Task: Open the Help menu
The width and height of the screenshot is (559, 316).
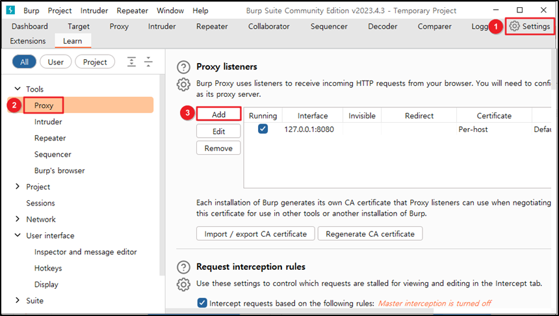Action: point(200,10)
